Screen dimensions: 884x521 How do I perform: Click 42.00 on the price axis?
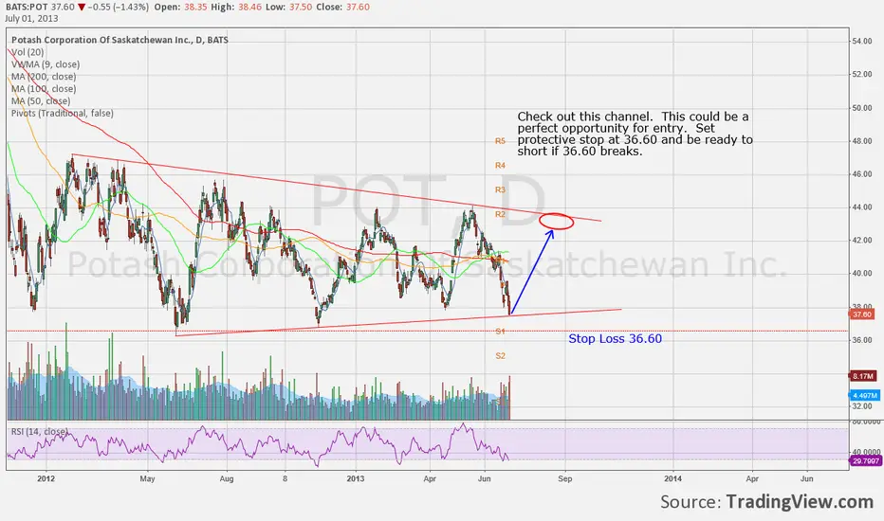(862, 240)
